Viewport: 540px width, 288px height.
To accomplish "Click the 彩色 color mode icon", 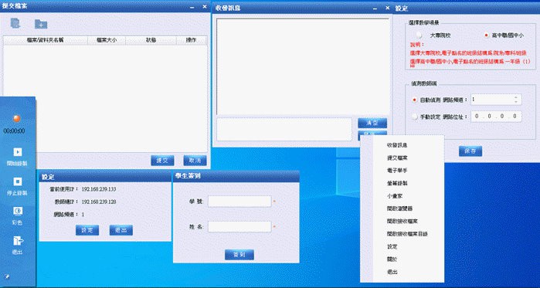I will (x=18, y=211).
